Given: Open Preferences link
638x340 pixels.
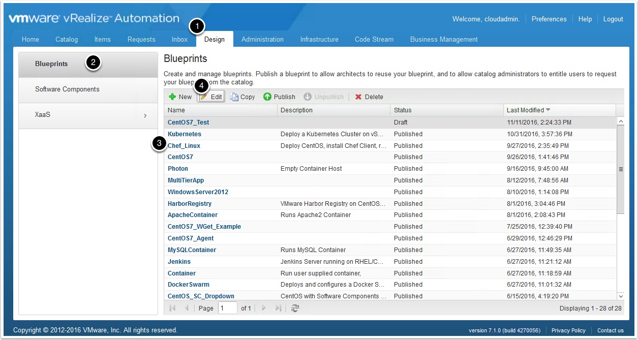Looking at the screenshot, I should (549, 19).
